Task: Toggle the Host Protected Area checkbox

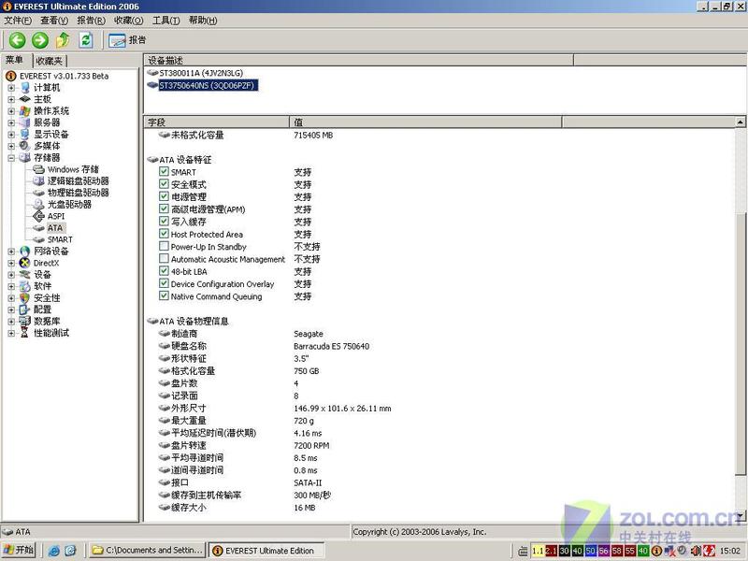Action: click(165, 233)
